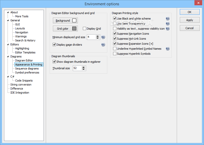The height and width of the screenshot is (145, 204).
Task: Open the Warnings settings page
Action: coord(21,36)
